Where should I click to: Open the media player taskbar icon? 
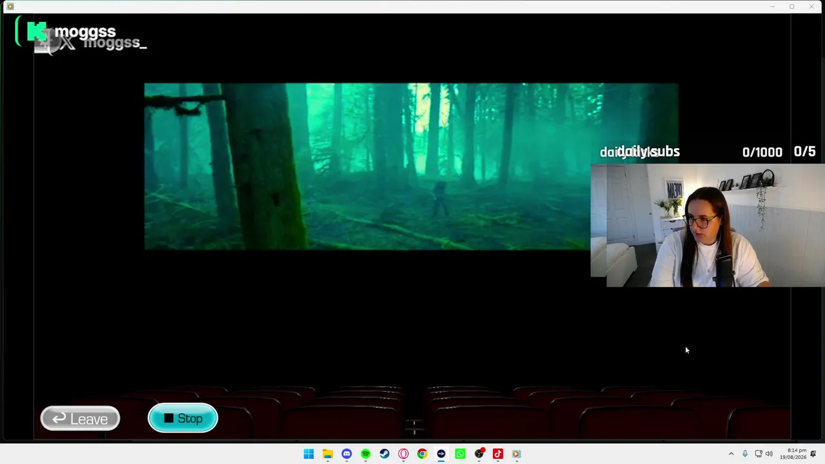(x=516, y=454)
